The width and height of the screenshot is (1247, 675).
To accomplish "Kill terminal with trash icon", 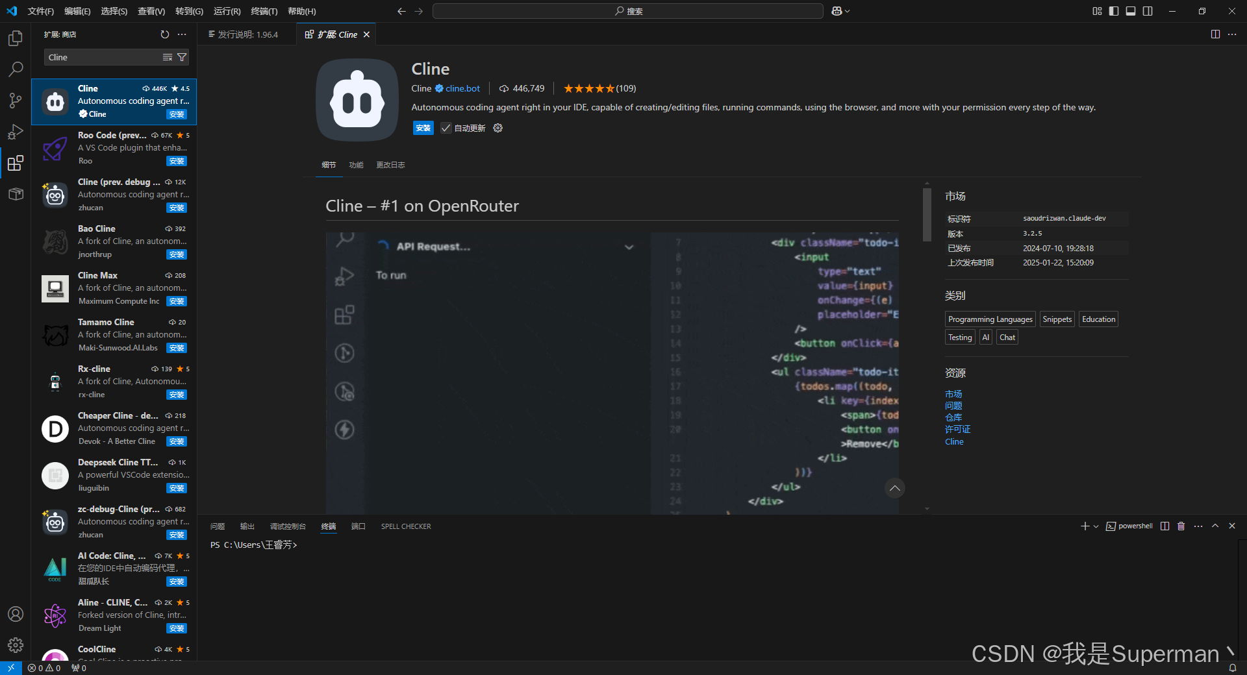I will pos(1181,526).
